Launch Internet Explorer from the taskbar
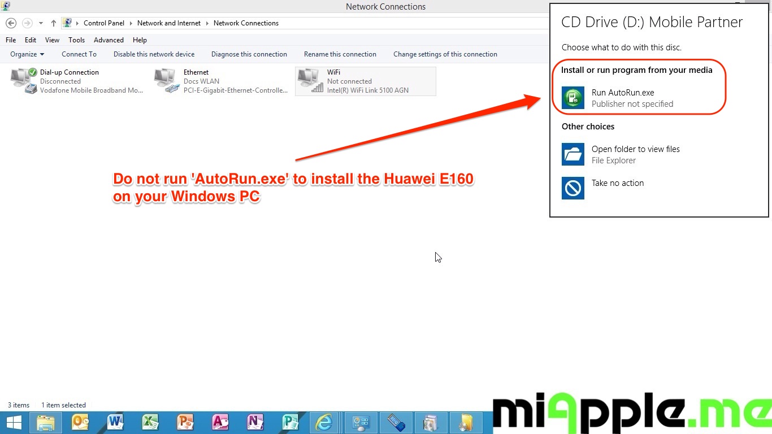 click(324, 423)
